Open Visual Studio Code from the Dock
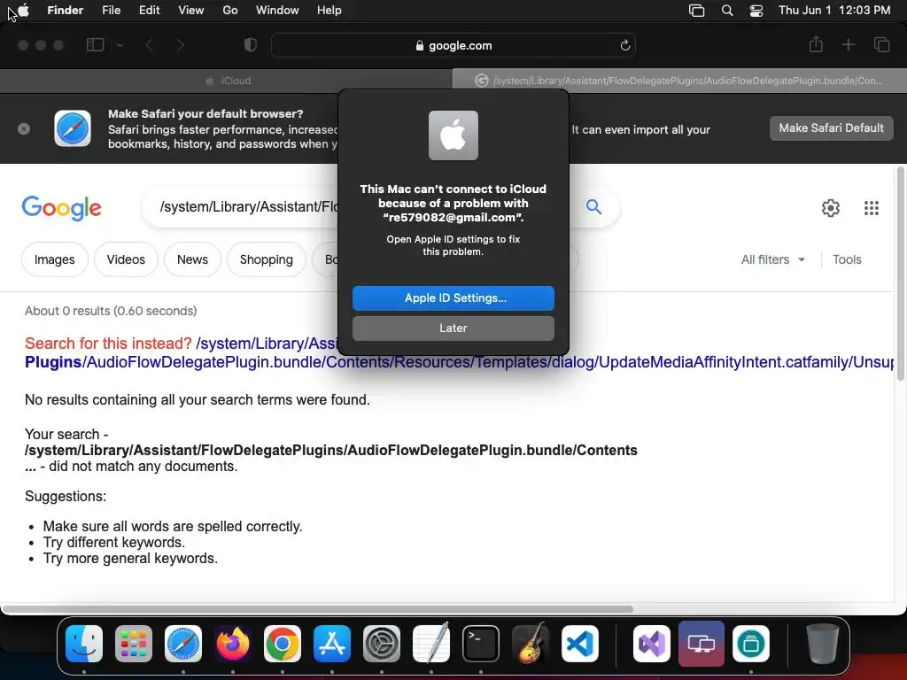The width and height of the screenshot is (907, 680). click(580, 644)
